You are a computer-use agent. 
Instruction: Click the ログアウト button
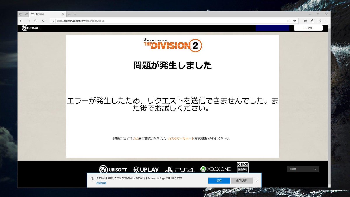(x=308, y=28)
